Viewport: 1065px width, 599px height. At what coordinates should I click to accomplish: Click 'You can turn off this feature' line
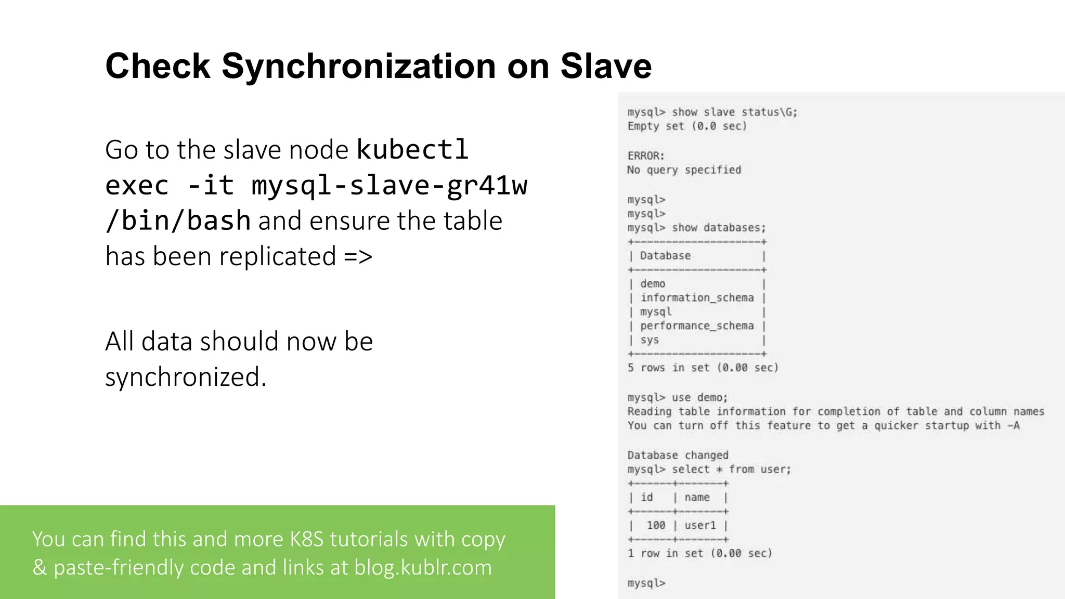click(x=823, y=426)
